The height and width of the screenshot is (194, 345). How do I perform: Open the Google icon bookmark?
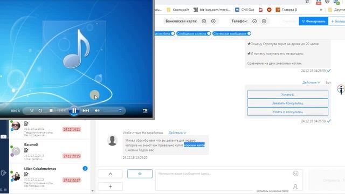click(x=261, y=10)
